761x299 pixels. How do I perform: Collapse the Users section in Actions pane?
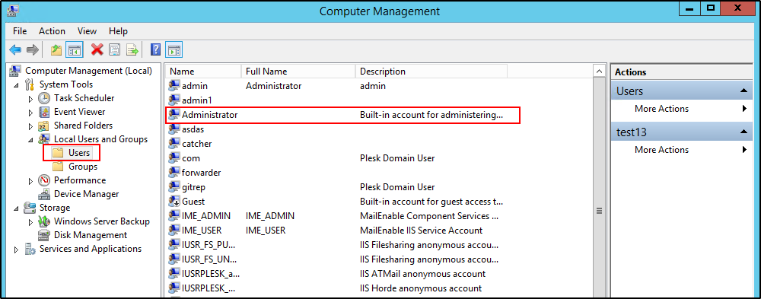click(x=743, y=91)
